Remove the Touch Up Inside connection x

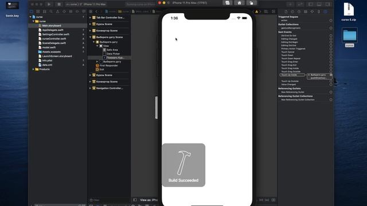coord(309,75)
